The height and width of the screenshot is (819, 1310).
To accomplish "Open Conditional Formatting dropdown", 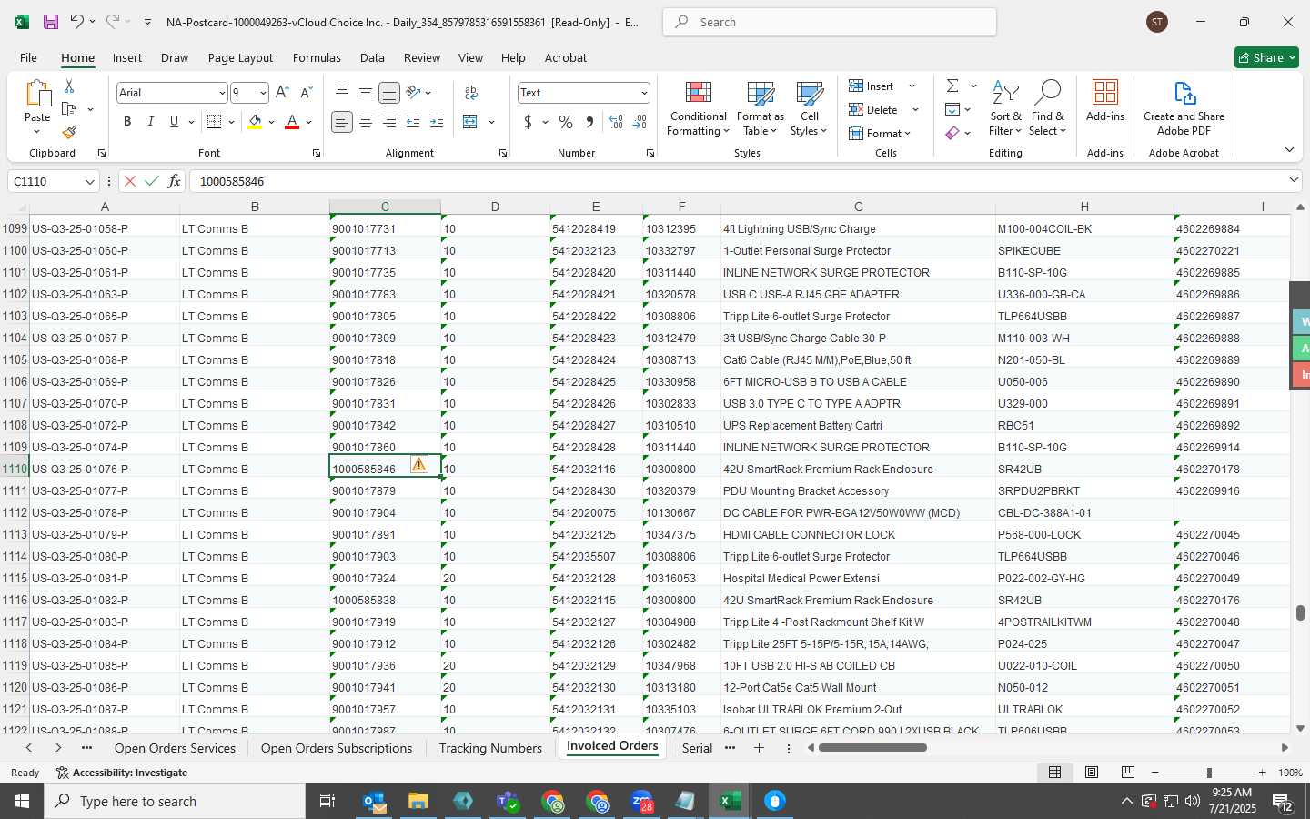I will tap(698, 108).
